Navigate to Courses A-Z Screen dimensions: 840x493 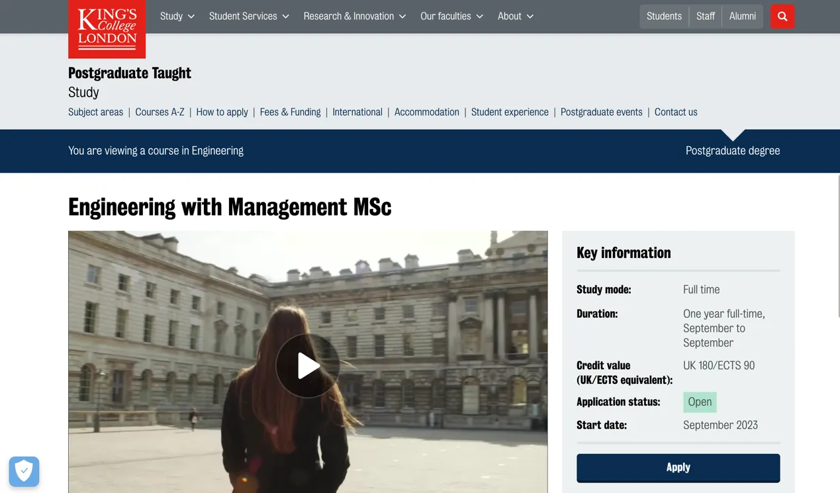(x=160, y=112)
